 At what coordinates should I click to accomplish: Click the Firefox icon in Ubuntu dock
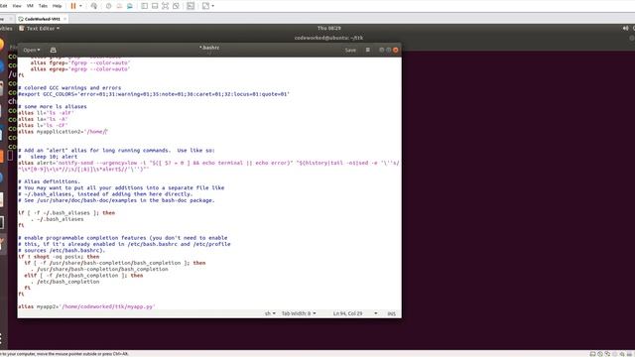2,44
